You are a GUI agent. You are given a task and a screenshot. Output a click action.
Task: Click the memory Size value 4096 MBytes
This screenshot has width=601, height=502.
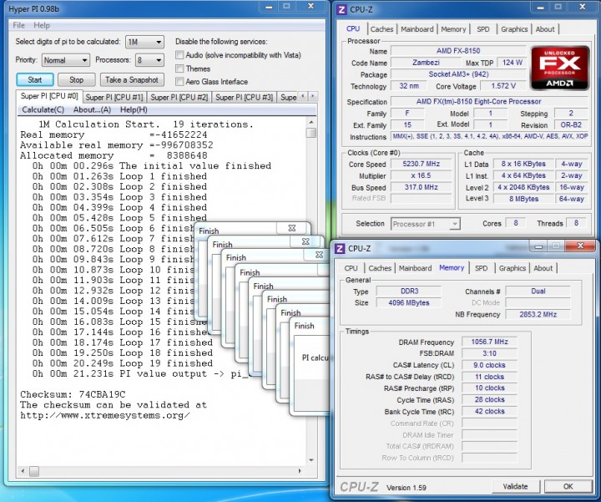click(x=408, y=303)
